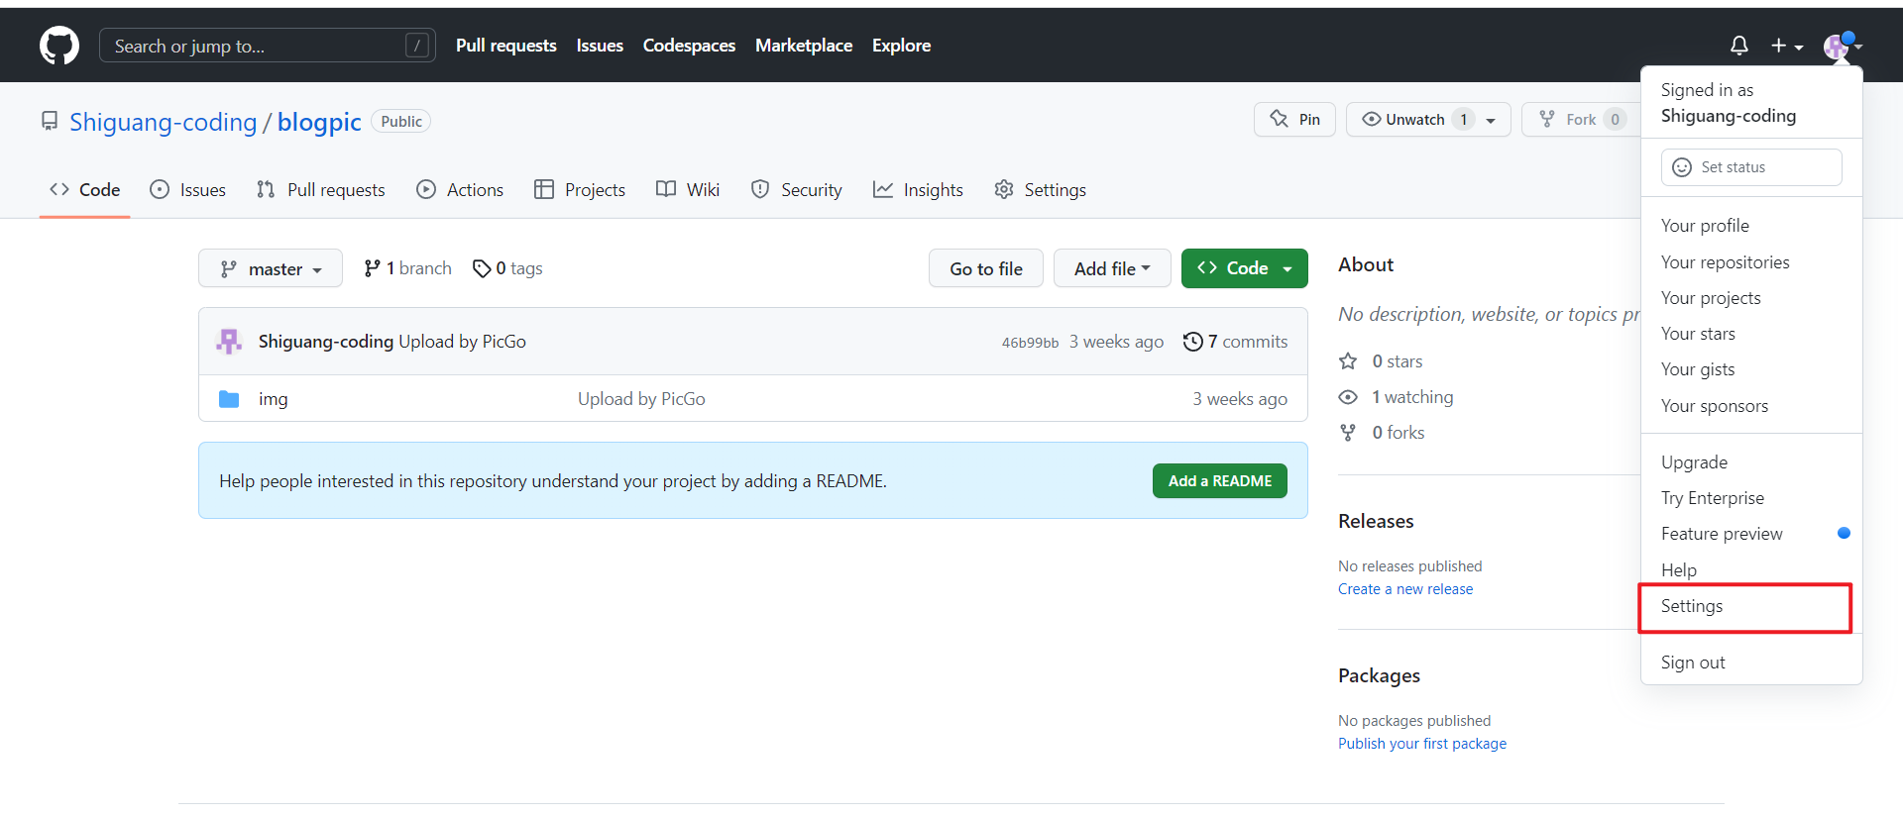Open the plus create-new menu
Screen dimensions: 1903x817
1787,46
